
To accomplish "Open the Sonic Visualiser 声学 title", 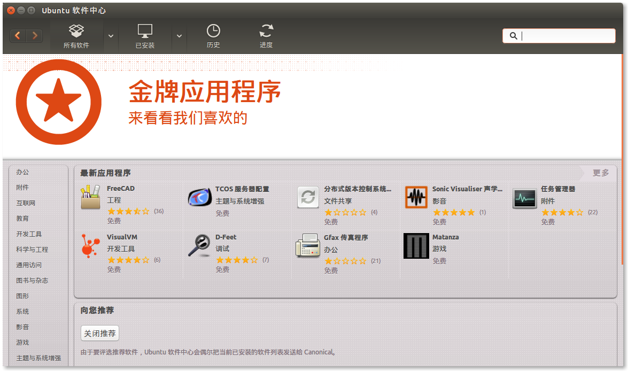I will coord(467,189).
